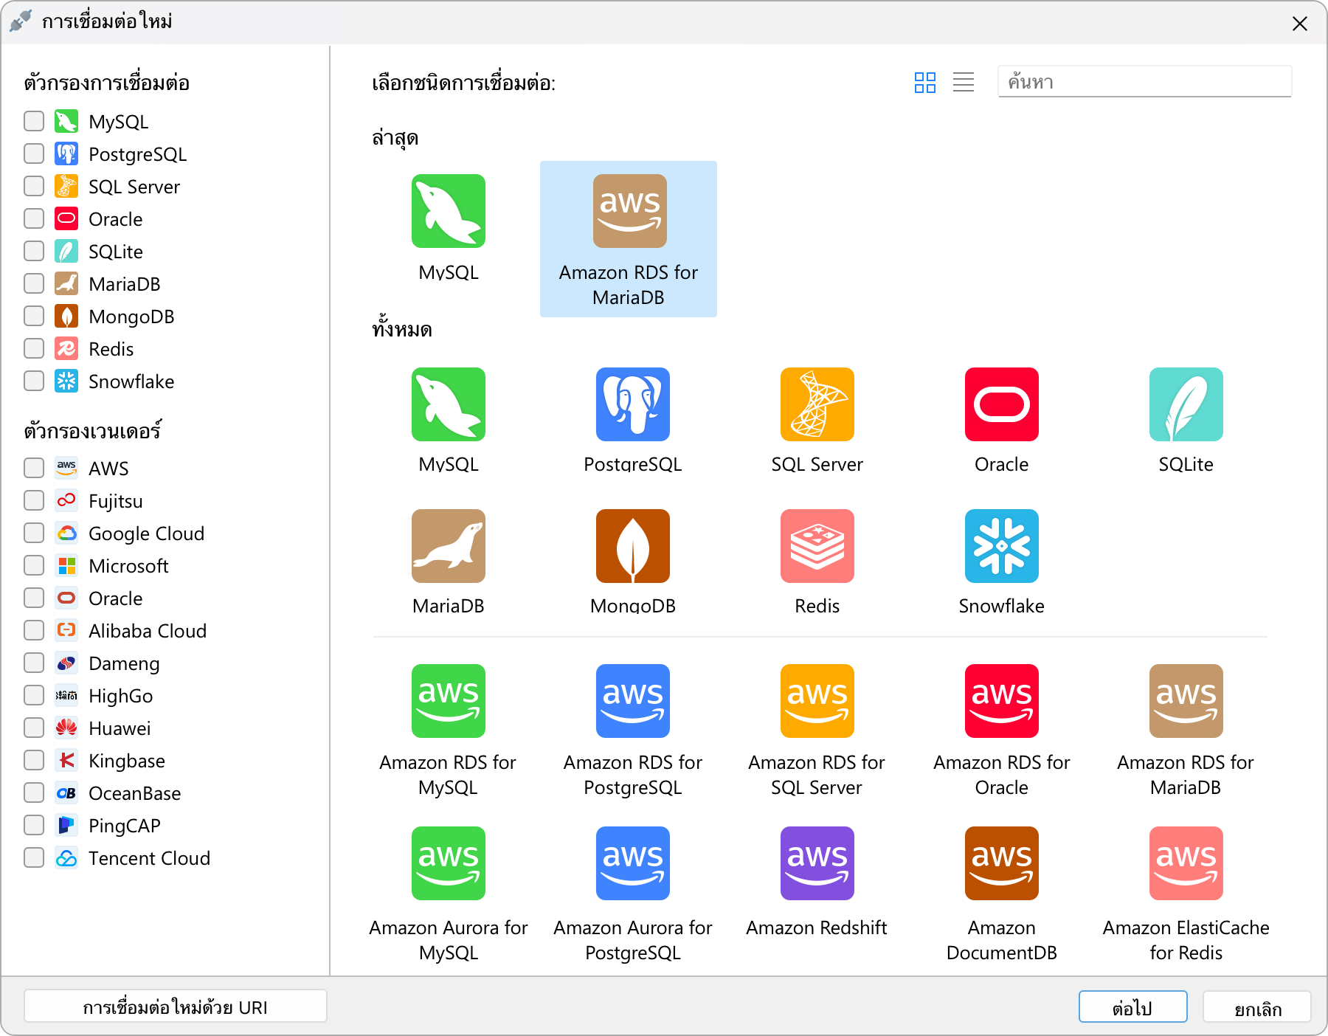Enable Dameng vendor filter checkbox
The height and width of the screenshot is (1036, 1328).
pos(34,663)
